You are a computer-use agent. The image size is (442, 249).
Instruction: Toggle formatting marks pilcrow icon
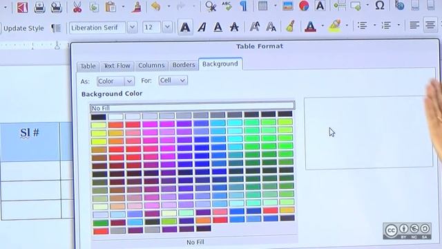pos(243,6)
